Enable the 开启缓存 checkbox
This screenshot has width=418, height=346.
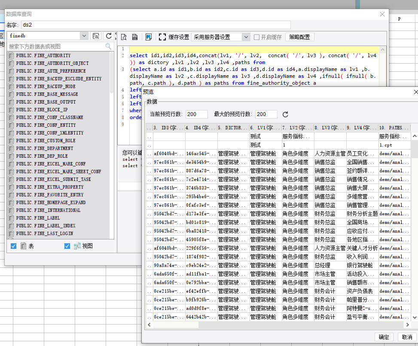tap(257, 37)
